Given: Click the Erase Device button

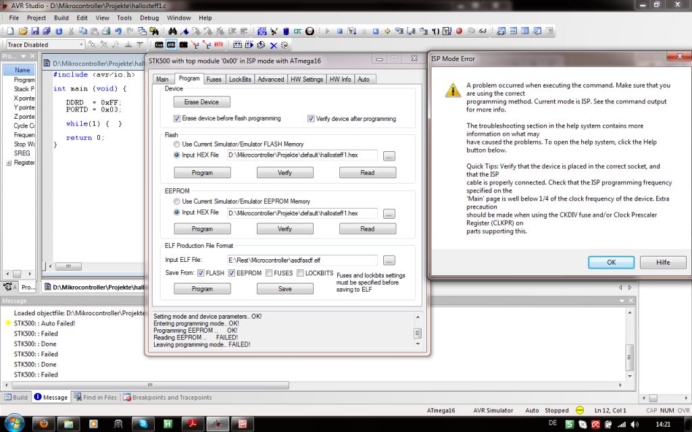Looking at the screenshot, I should 201,102.
